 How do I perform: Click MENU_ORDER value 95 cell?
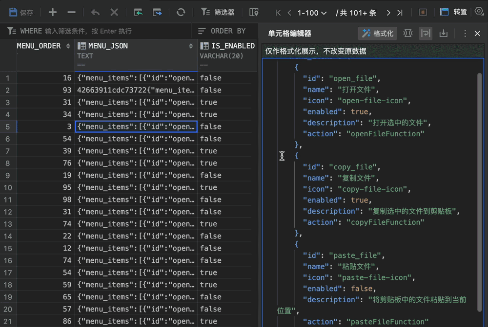tap(45, 187)
